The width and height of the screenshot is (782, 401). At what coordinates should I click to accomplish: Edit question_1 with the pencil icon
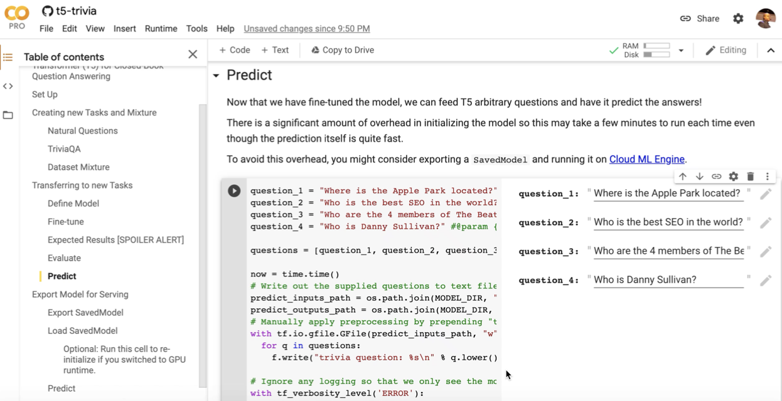point(766,194)
